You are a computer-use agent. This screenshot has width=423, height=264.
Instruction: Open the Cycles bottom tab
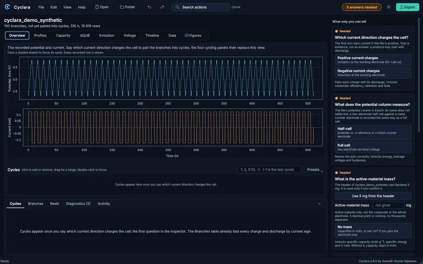point(15,204)
